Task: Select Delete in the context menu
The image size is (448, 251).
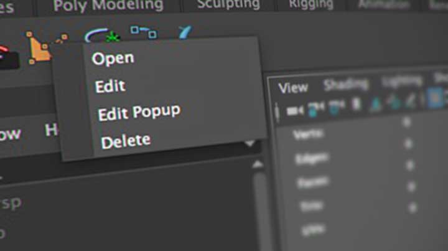Action: click(x=126, y=141)
